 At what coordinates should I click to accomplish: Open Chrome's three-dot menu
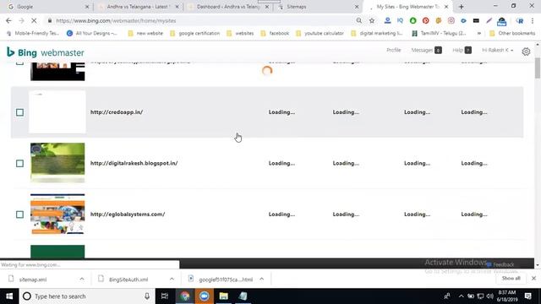pos(533,20)
